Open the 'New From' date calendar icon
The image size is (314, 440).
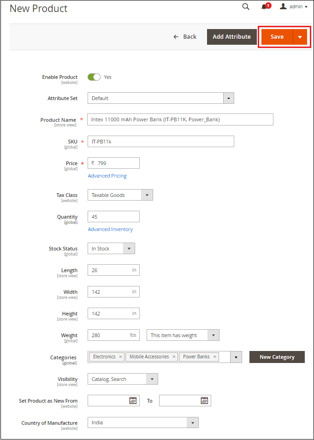coord(133,400)
